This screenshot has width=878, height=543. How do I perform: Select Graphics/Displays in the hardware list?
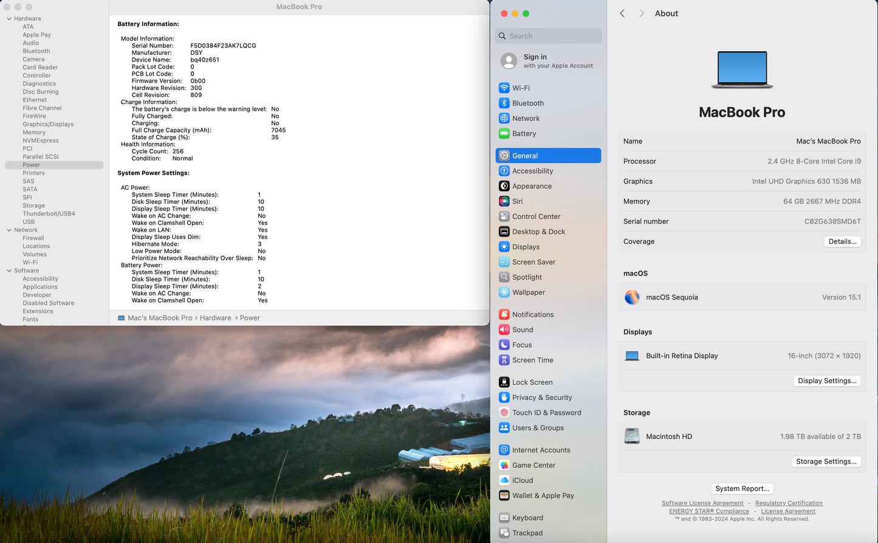pyautogui.click(x=48, y=124)
